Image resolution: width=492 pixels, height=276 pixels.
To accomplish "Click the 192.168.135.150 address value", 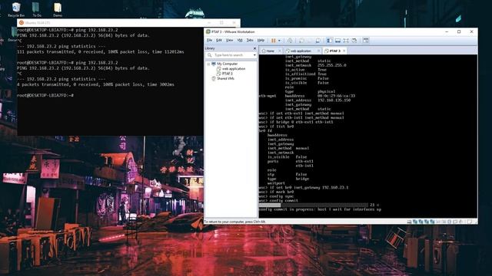I will coord(334,100).
